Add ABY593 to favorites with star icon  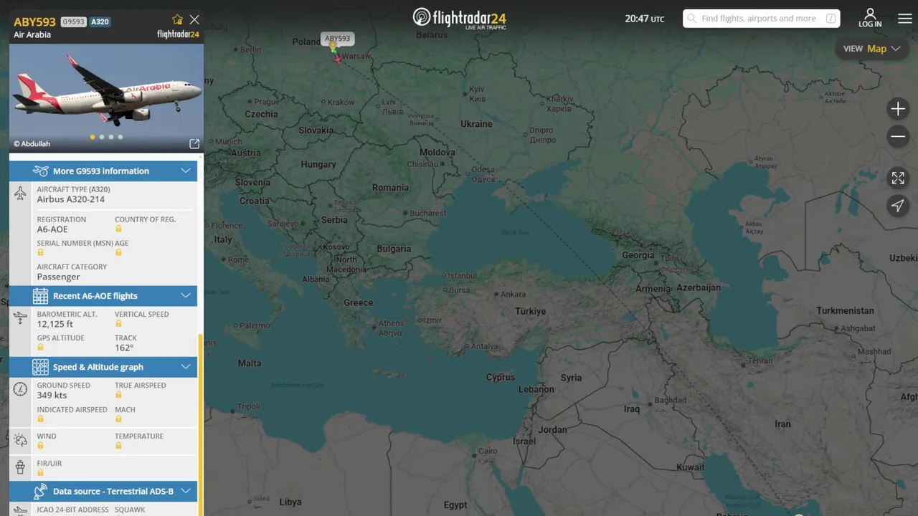tap(177, 19)
